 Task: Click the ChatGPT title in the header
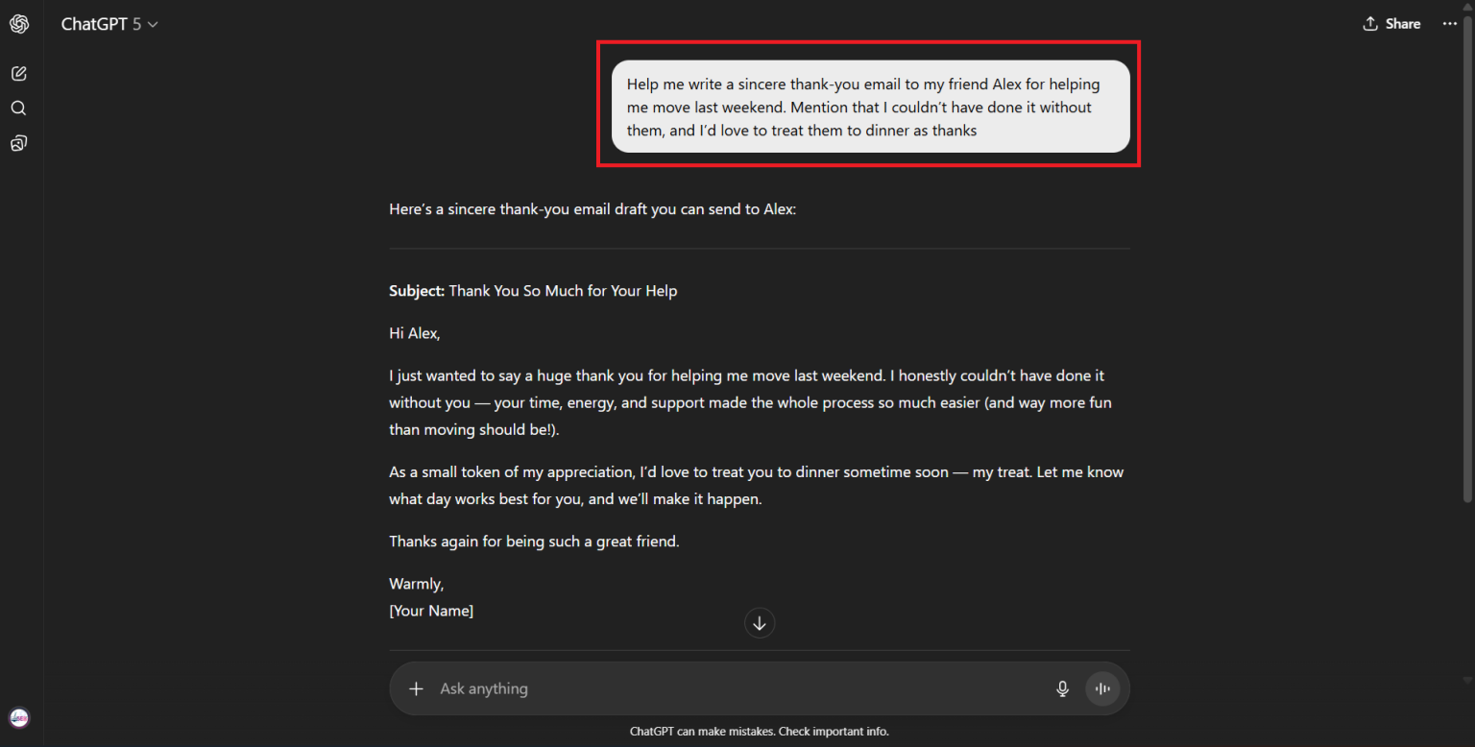tap(91, 23)
